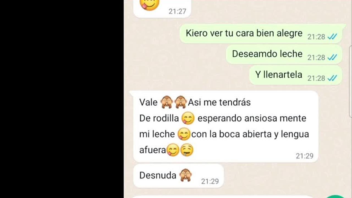Select the received 'Desnuda' bubble
Viewport: 352px width, 198px height.
[x=178, y=176]
